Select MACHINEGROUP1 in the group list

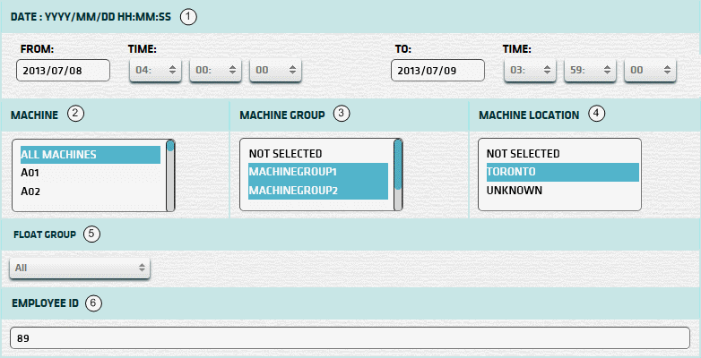314,172
